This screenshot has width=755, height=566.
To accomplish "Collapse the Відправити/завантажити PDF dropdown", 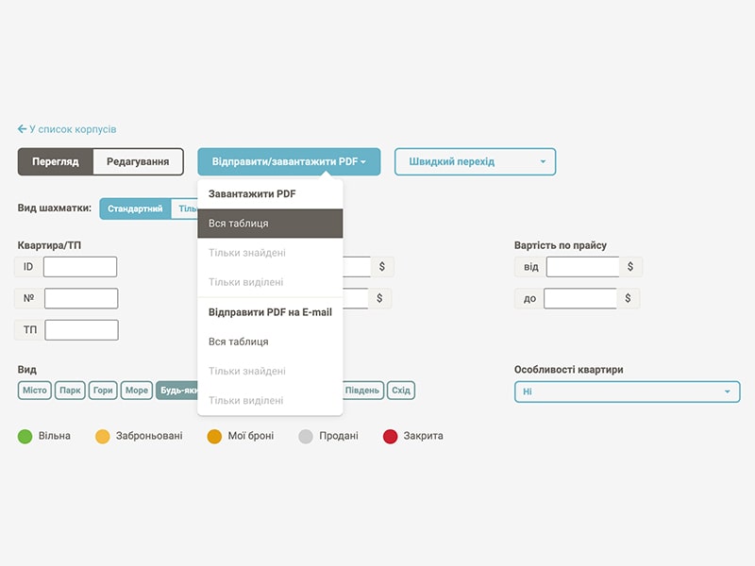I will (289, 161).
